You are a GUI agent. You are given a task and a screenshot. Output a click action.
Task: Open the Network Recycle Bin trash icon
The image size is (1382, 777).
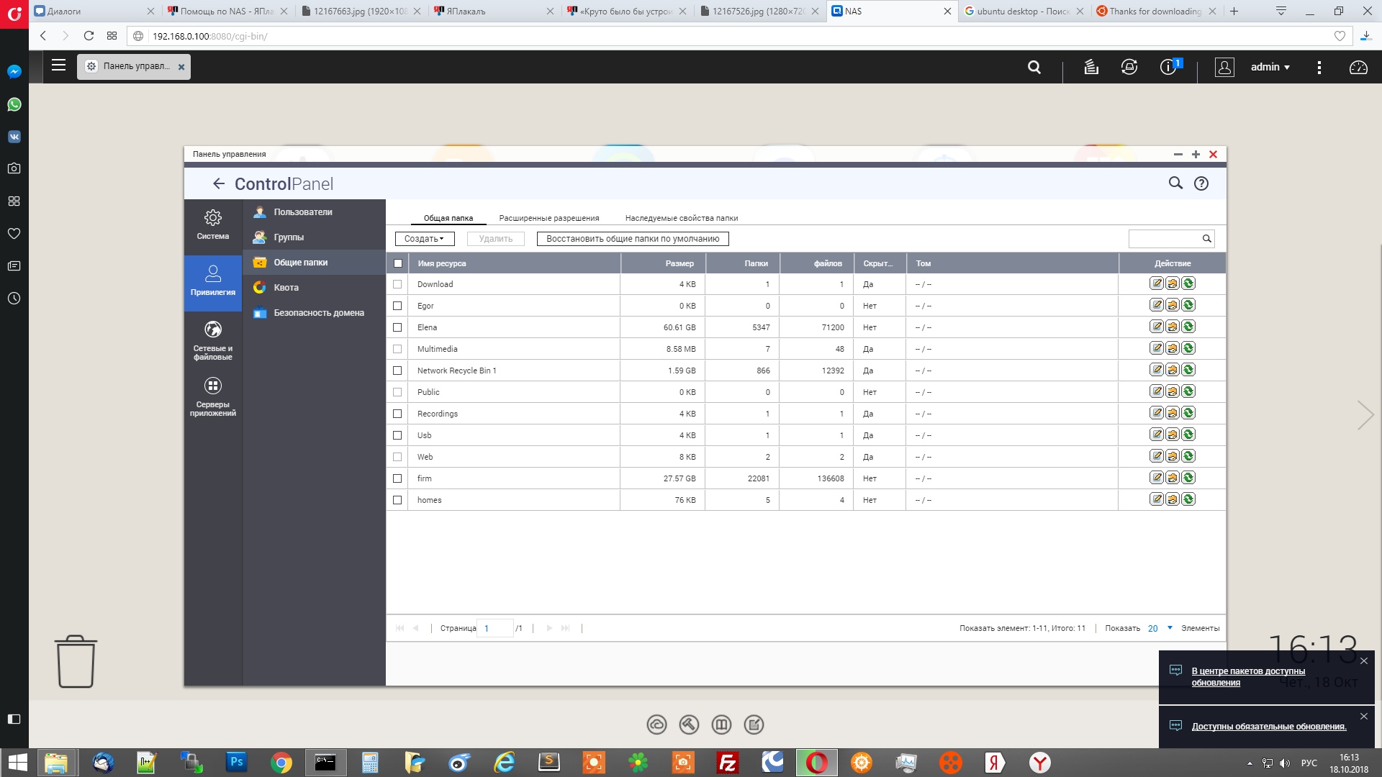(76, 661)
